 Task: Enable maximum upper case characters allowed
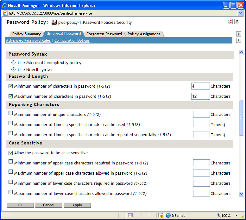point(10,171)
